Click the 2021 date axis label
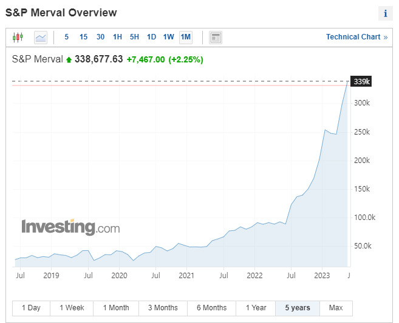Screen dimensions: 399x323 186,276
